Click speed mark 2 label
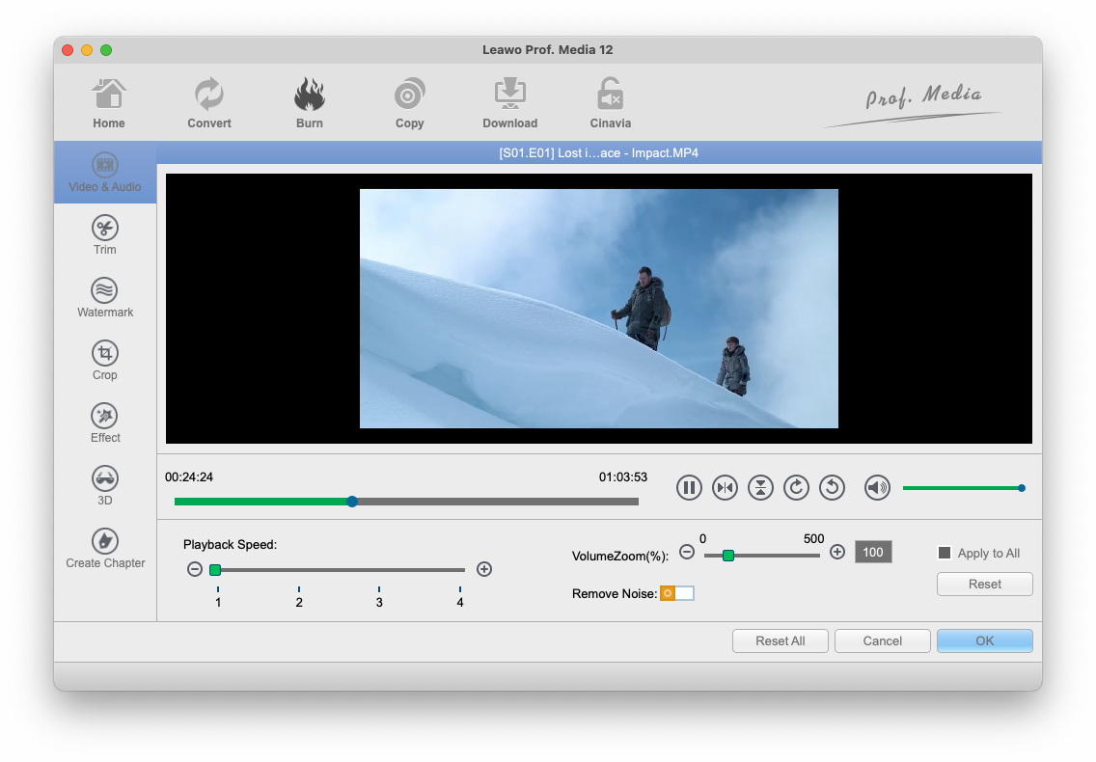This screenshot has height=762, width=1096. pyautogui.click(x=299, y=602)
